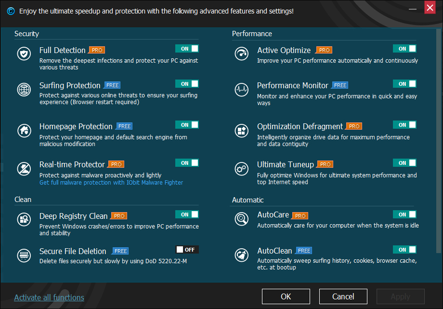The width and height of the screenshot is (443, 309).
Task: Click the Performance Monitor title text
Action: [292, 85]
